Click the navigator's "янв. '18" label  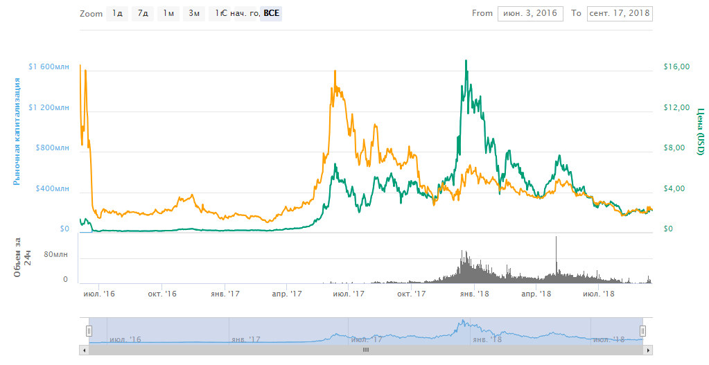tap(487, 339)
